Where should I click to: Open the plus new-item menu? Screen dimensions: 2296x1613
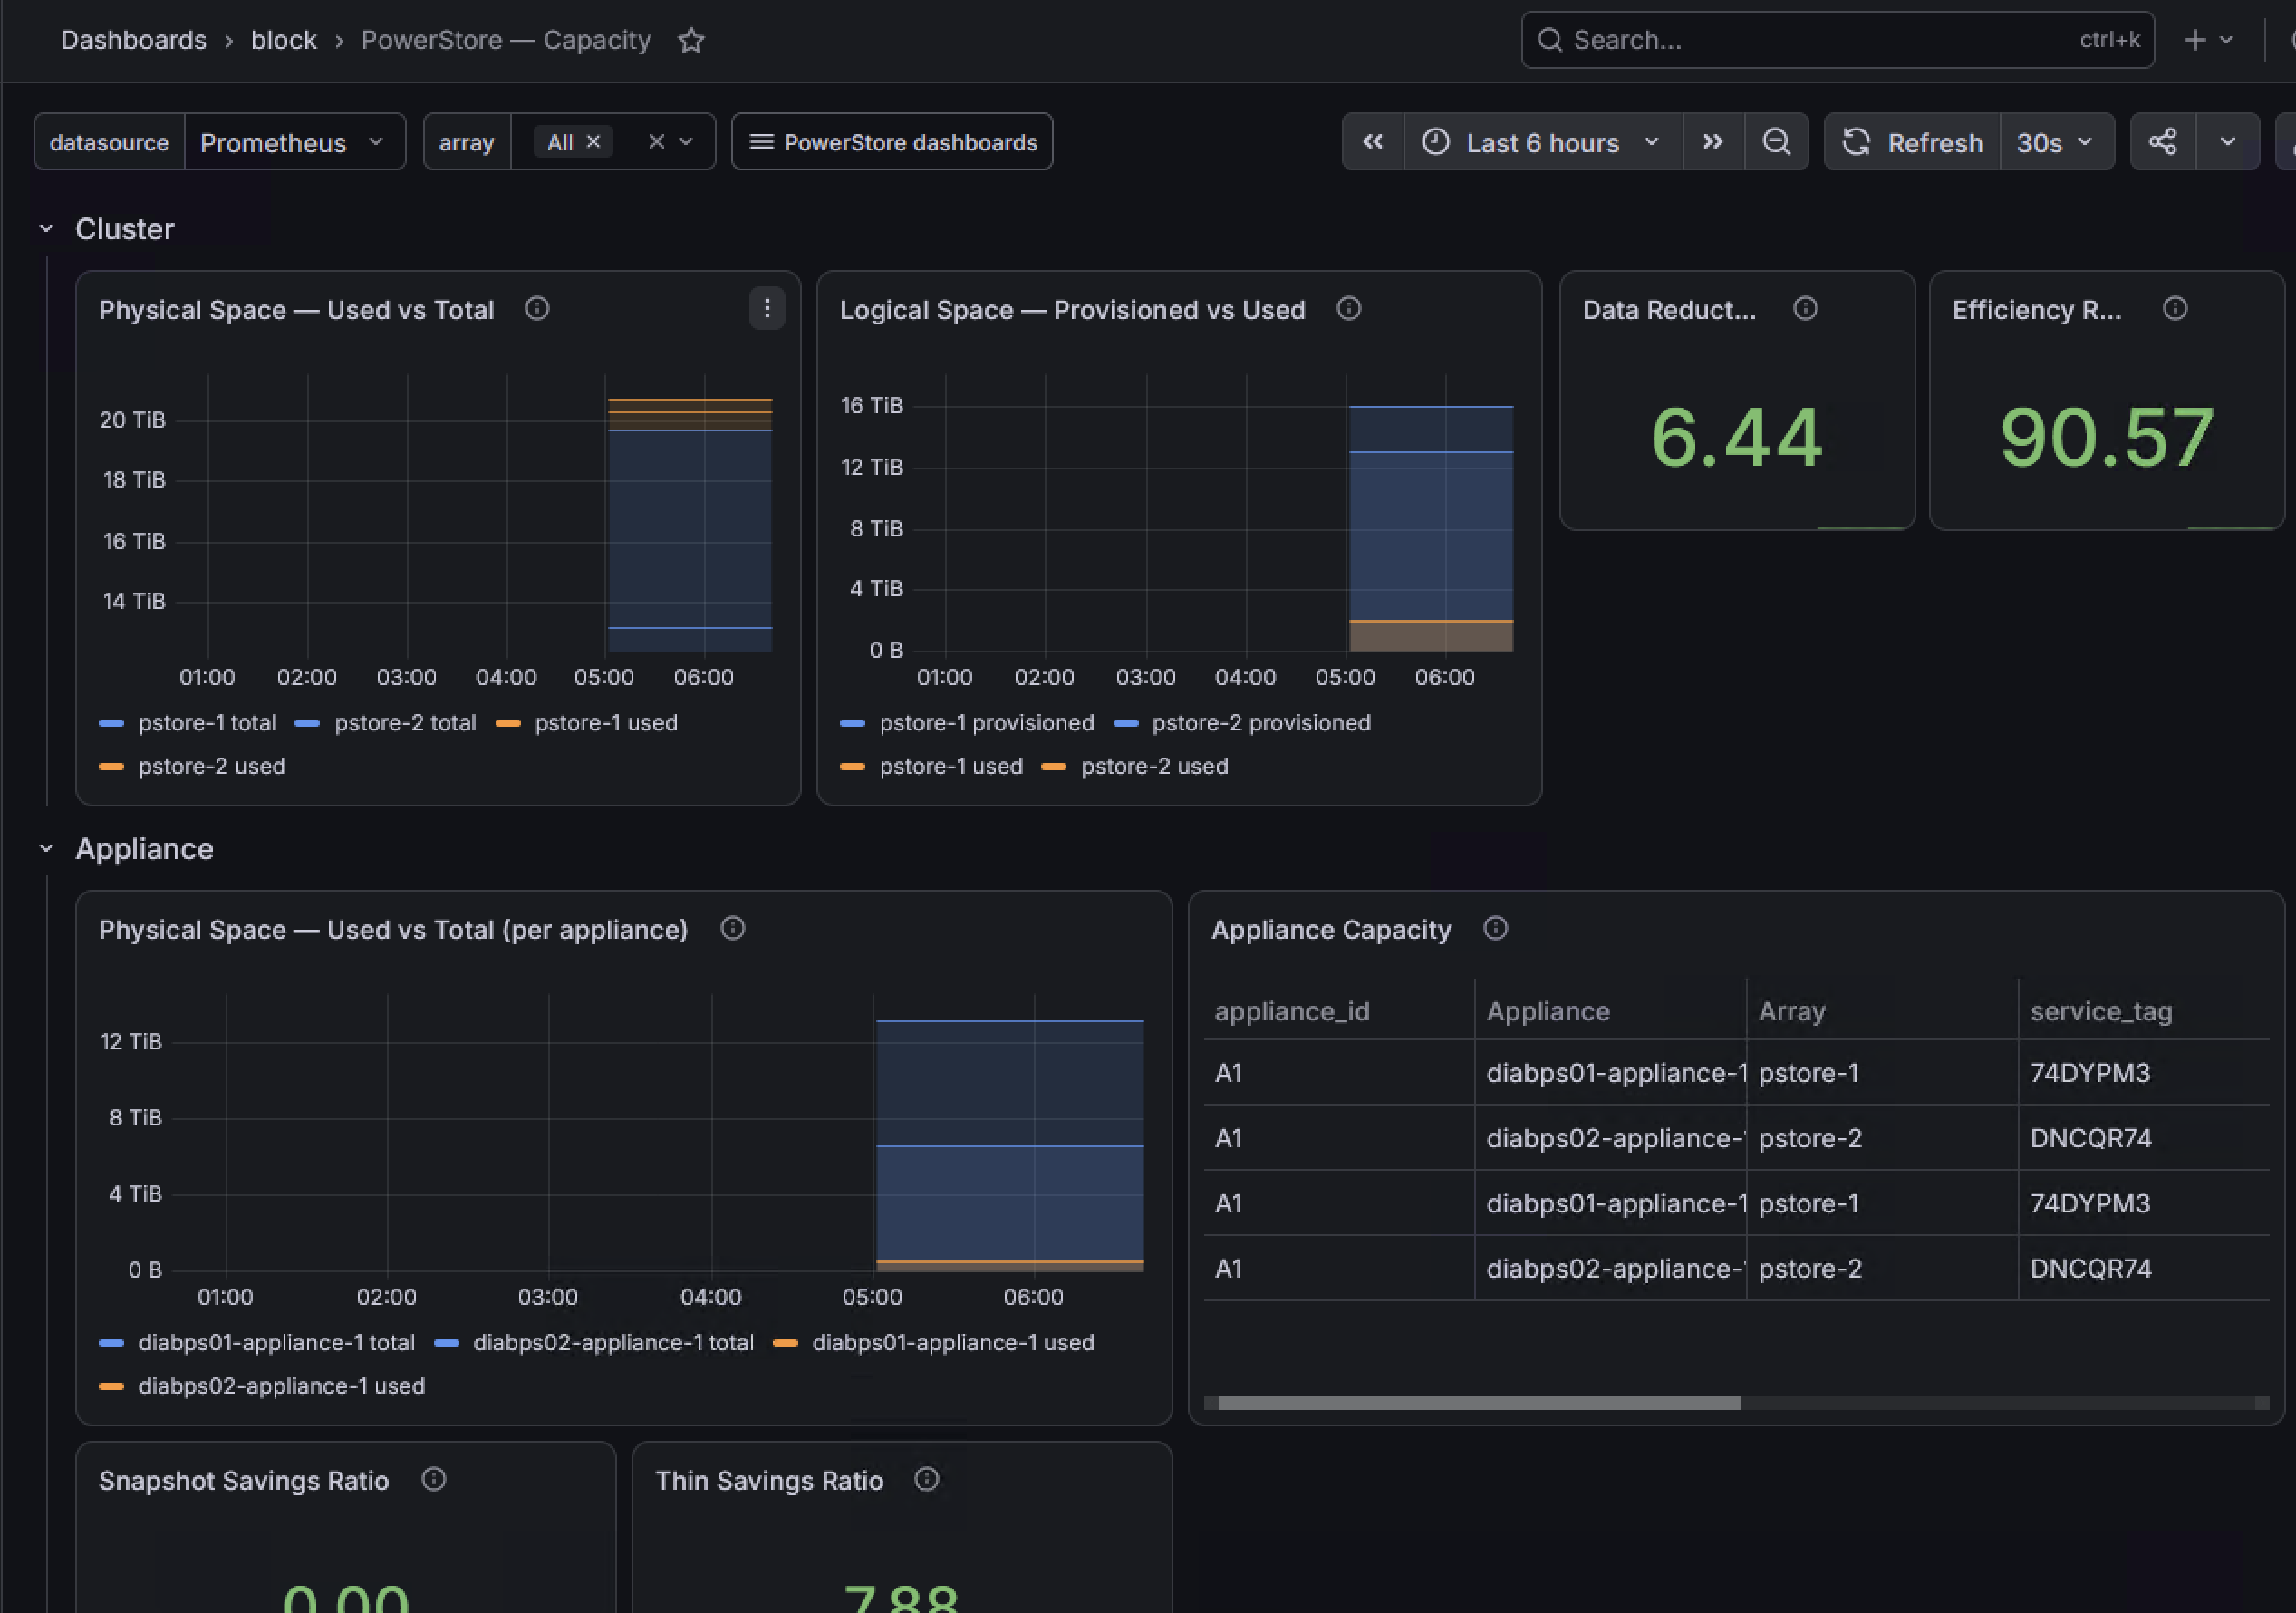2207,40
